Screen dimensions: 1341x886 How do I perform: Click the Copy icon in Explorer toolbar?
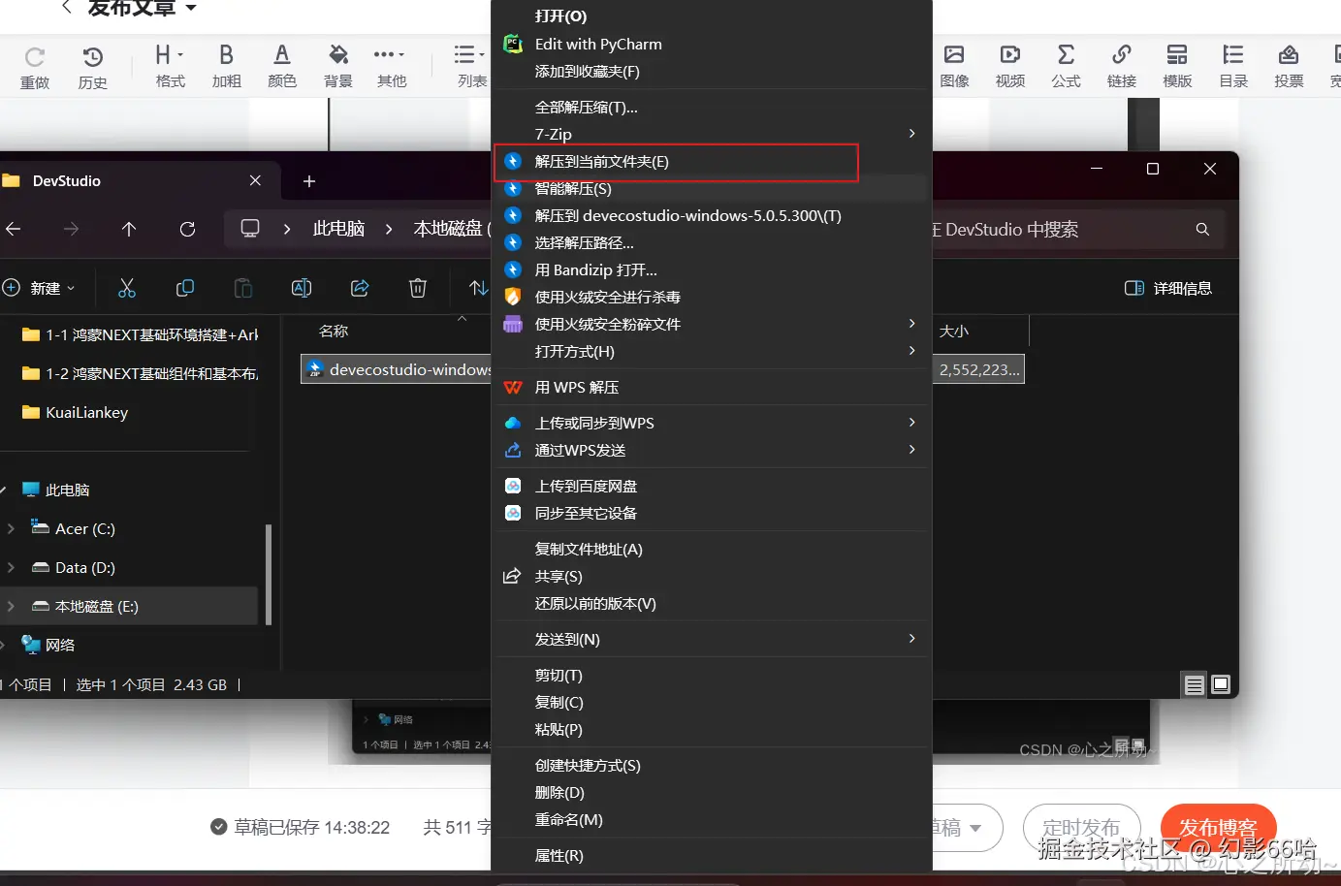(x=185, y=288)
